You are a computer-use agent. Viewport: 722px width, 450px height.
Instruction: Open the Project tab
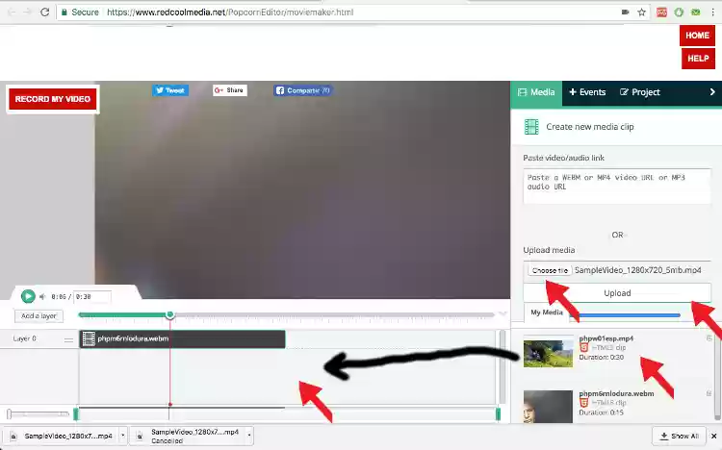pyautogui.click(x=640, y=92)
